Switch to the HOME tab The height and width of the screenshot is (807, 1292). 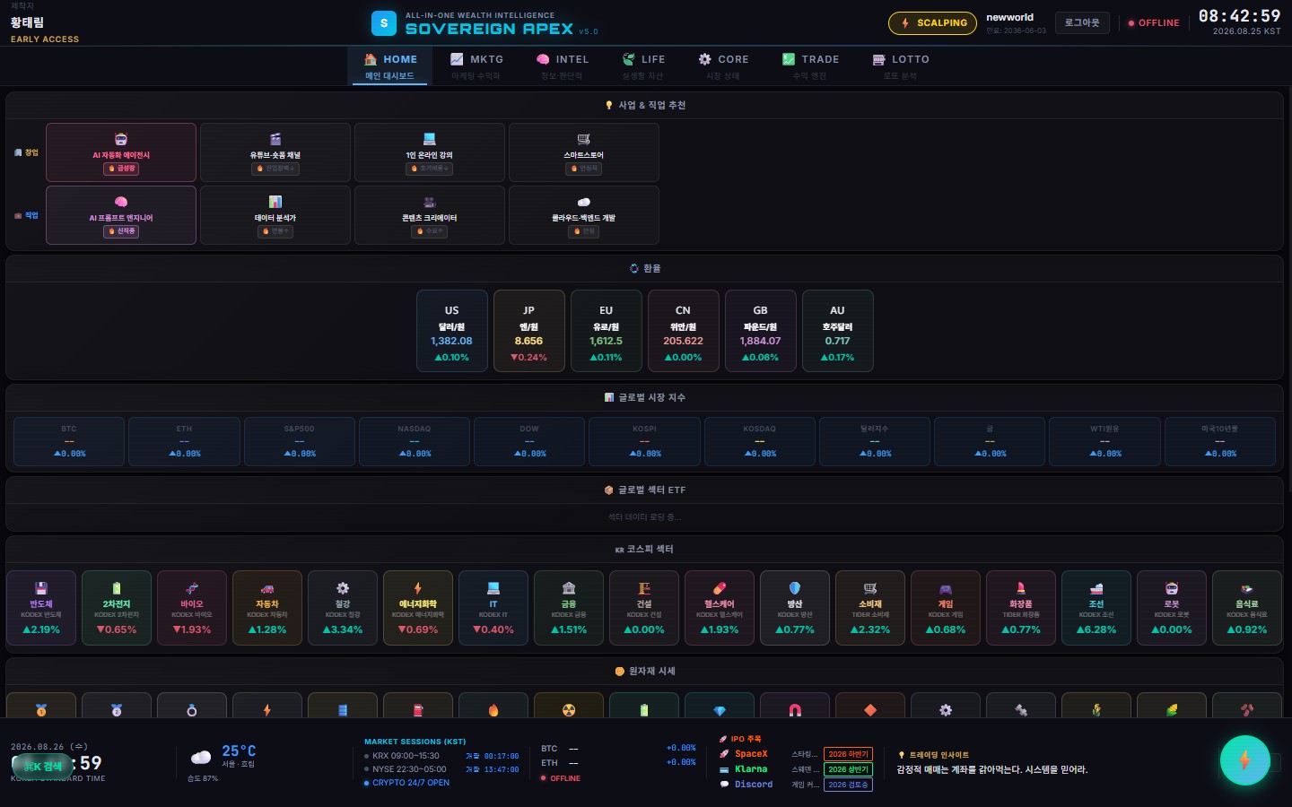coord(390,66)
